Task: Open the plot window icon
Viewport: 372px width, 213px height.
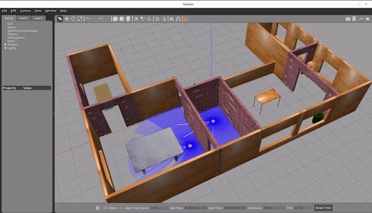Action: [361, 19]
